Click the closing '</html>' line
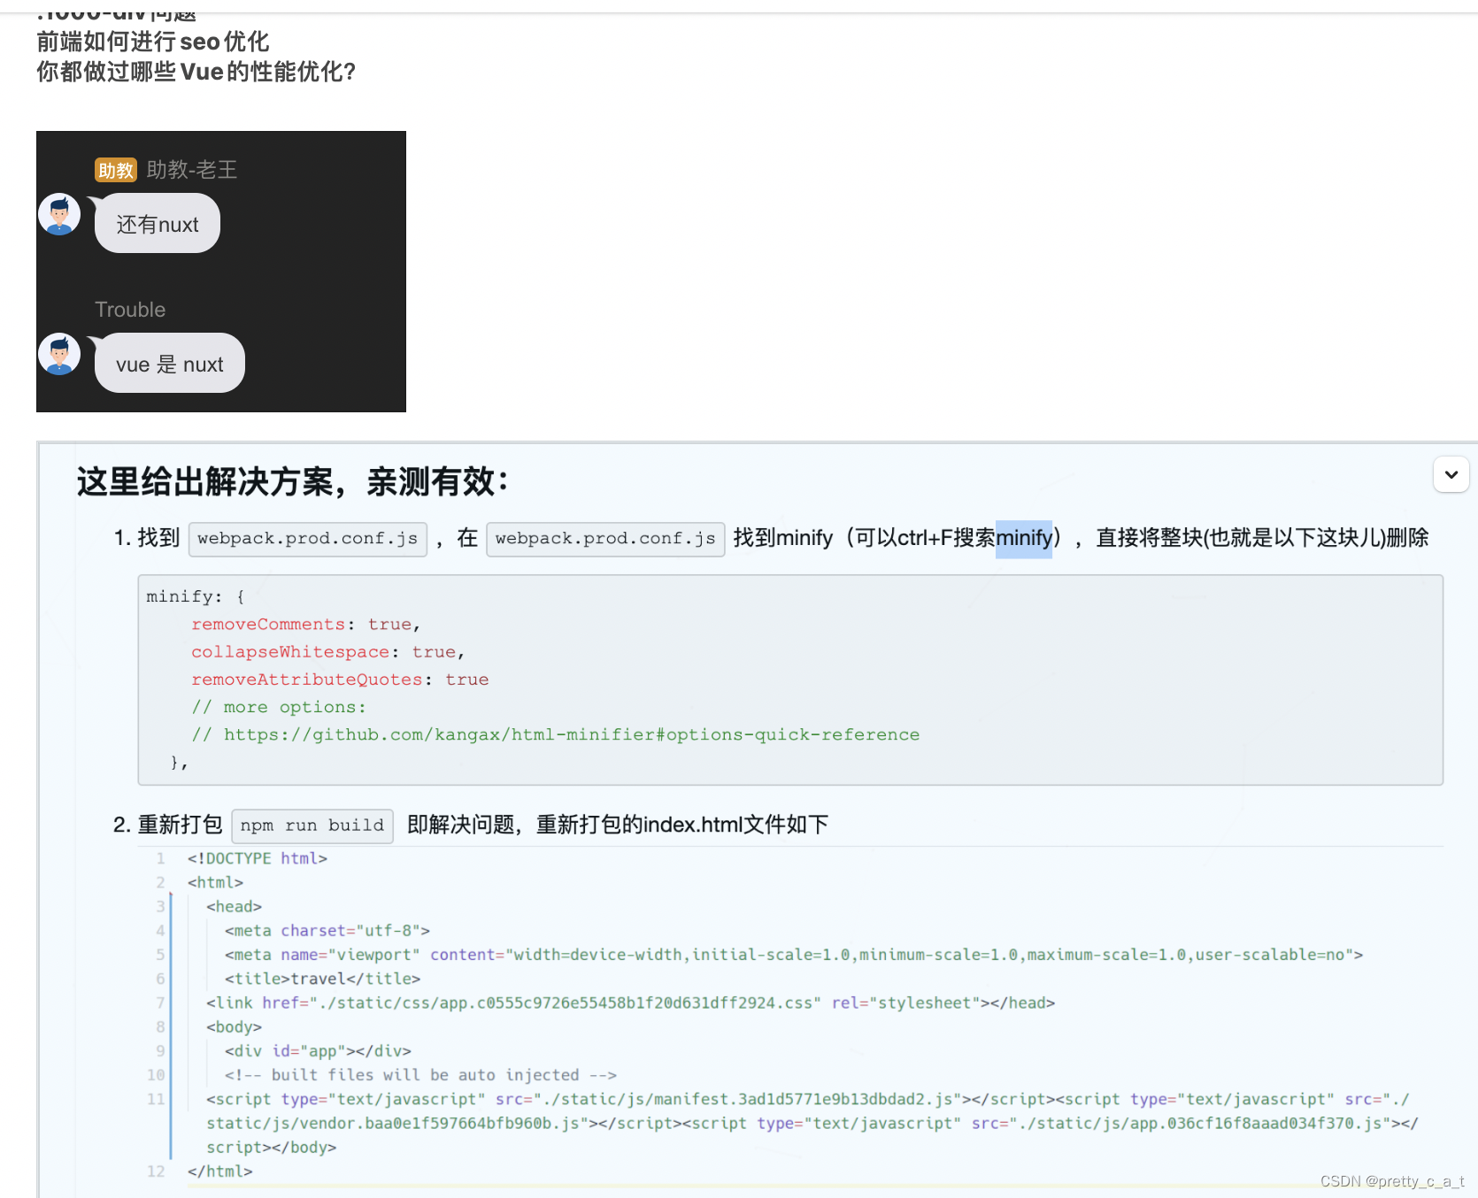 (219, 1171)
